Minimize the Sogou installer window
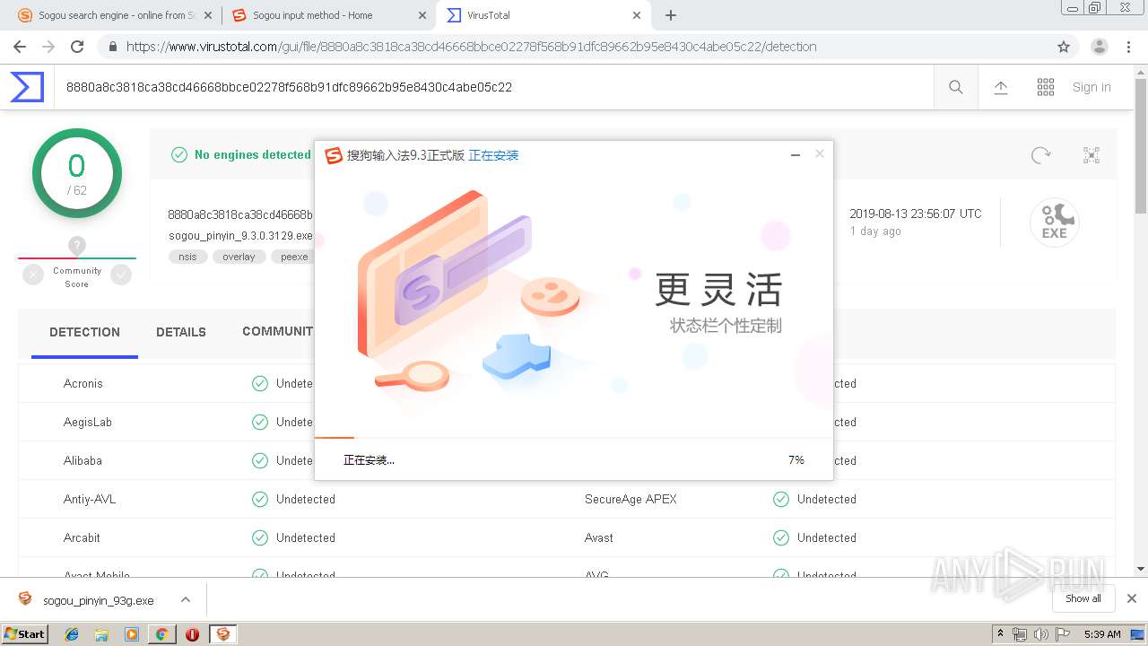The width and height of the screenshot is (1148, 646). point(795,155)
